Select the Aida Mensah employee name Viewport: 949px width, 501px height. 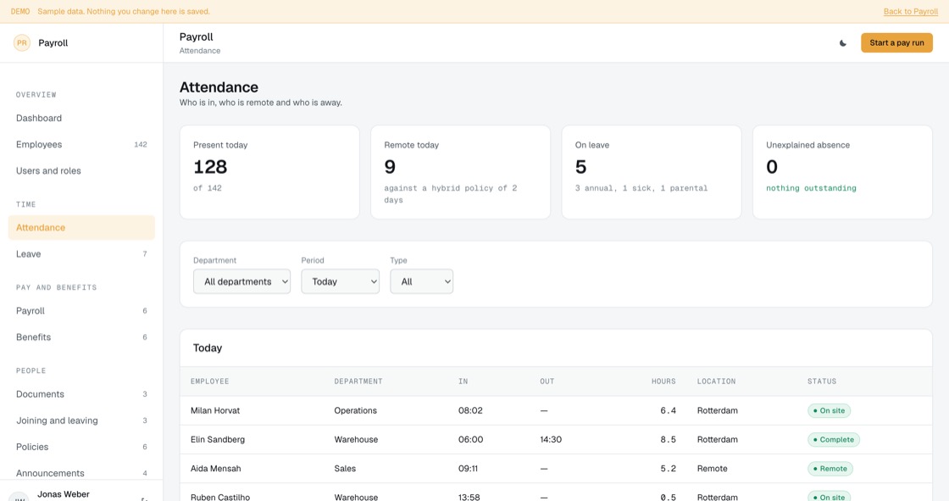coord(215,469)
